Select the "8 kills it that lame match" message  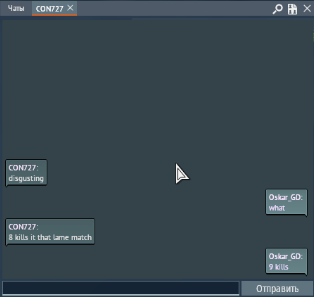tap(50, 232)
